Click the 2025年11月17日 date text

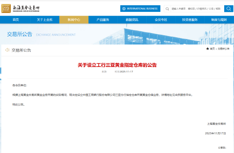[215, 134]
